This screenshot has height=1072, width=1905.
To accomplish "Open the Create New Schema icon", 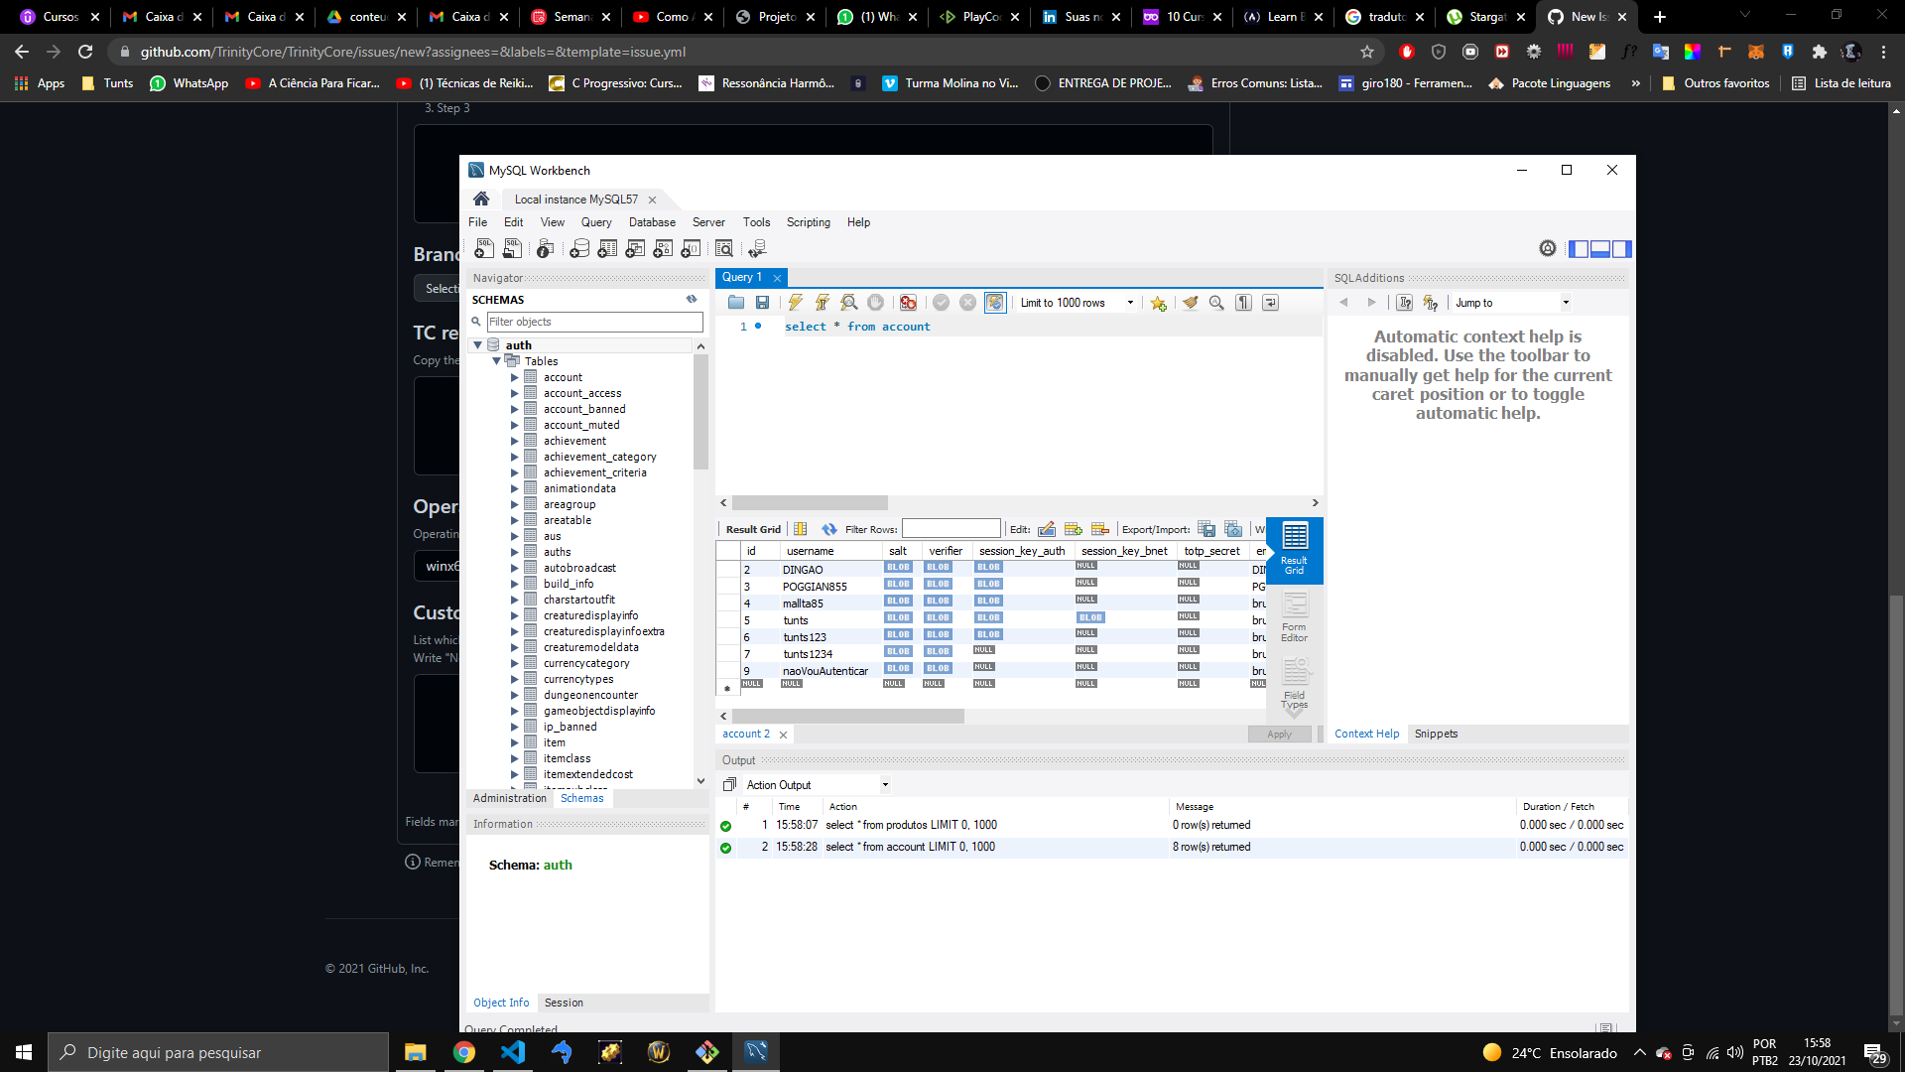I will tap(580, 249).
